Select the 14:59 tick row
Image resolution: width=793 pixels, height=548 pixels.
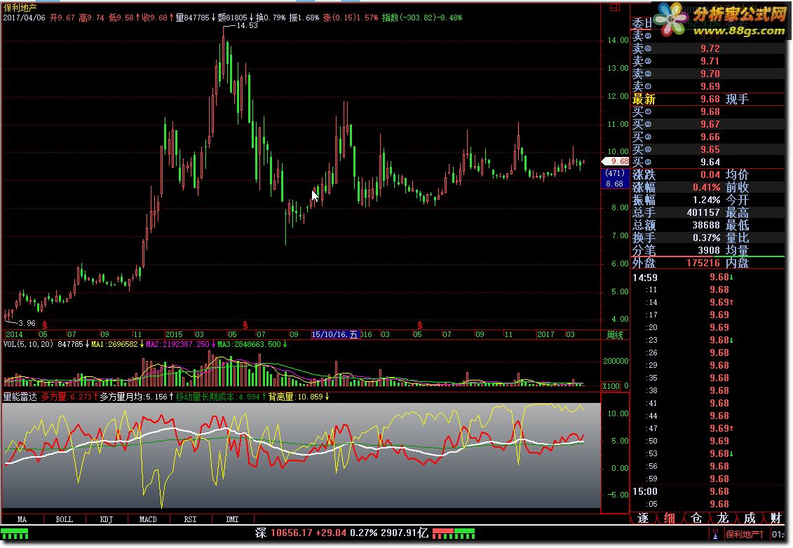(708, 278)
